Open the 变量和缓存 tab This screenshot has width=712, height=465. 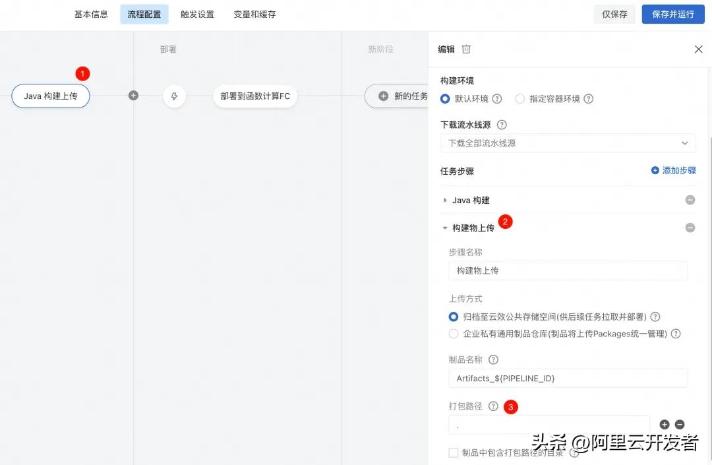click(254, 13)
